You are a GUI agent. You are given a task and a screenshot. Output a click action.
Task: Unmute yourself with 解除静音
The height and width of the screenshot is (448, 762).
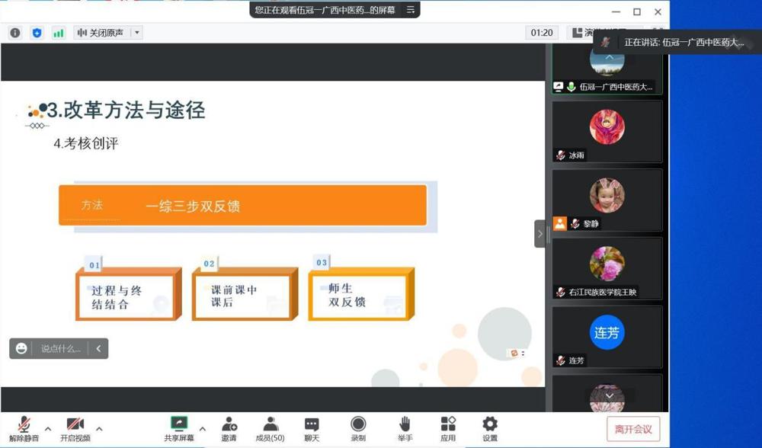coord(23,427)
